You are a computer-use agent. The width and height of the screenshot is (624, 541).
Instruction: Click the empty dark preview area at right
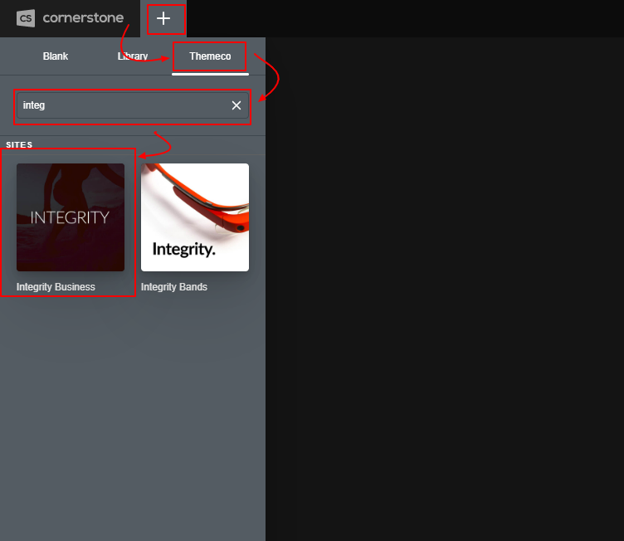(444, 290)
